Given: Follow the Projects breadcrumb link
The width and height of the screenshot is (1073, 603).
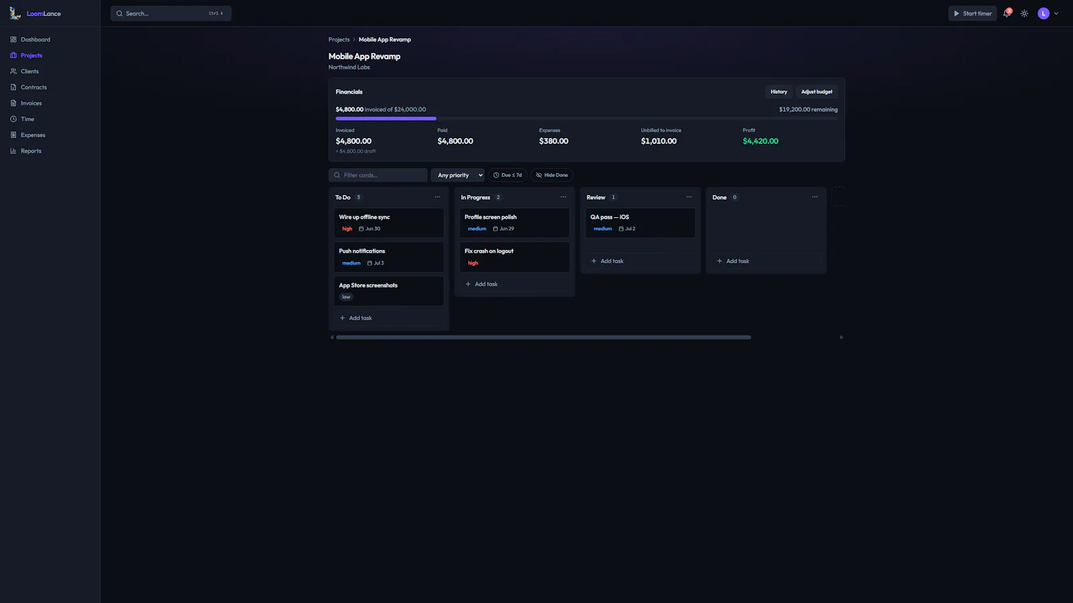Looking at the screenshot, I should point(339,40).
